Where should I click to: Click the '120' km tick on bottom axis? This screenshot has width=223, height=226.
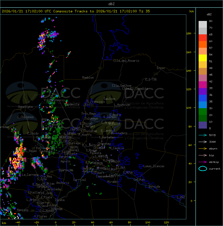tap(166, 223)
